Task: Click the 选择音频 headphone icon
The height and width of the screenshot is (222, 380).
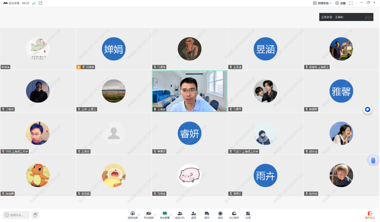Action: click(x=133, y=214)
